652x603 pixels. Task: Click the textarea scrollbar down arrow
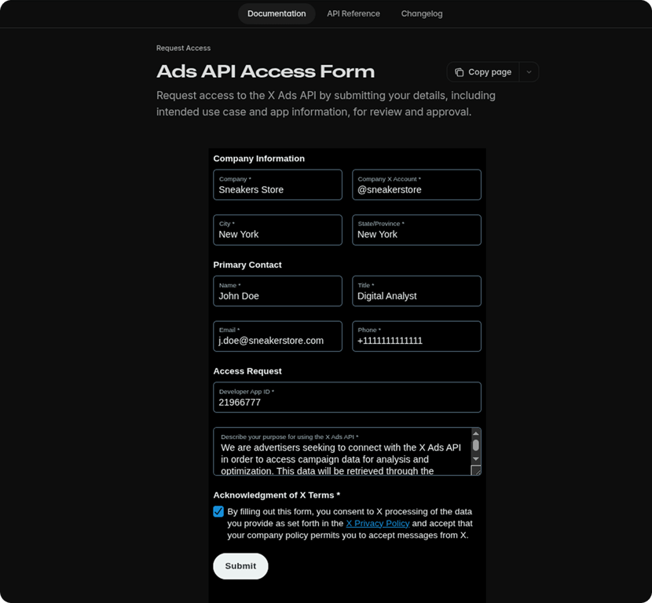pos(476,459)
